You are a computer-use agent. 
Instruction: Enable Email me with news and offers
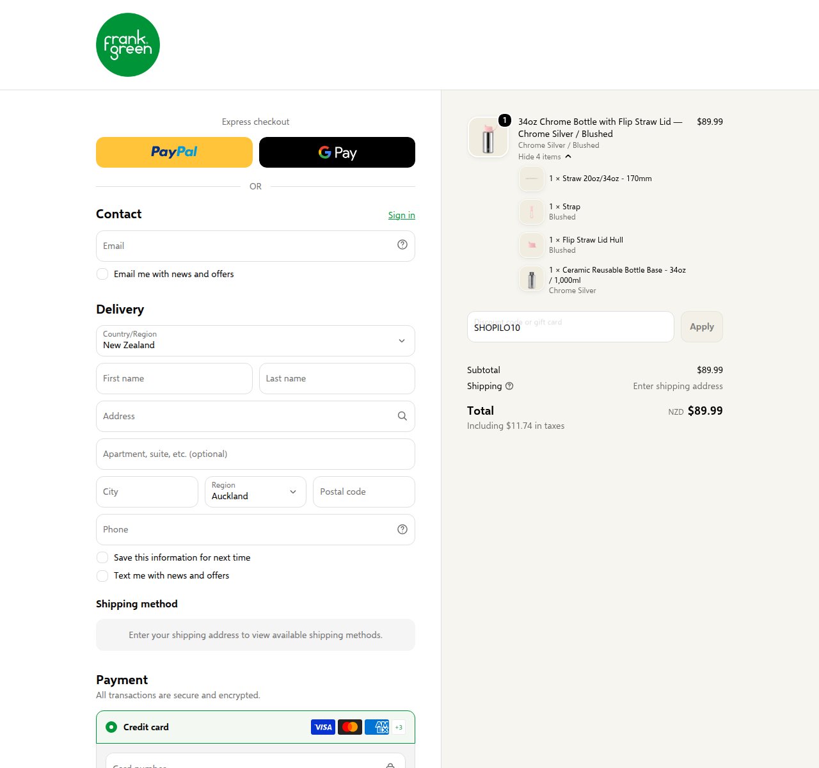point(102,274)
